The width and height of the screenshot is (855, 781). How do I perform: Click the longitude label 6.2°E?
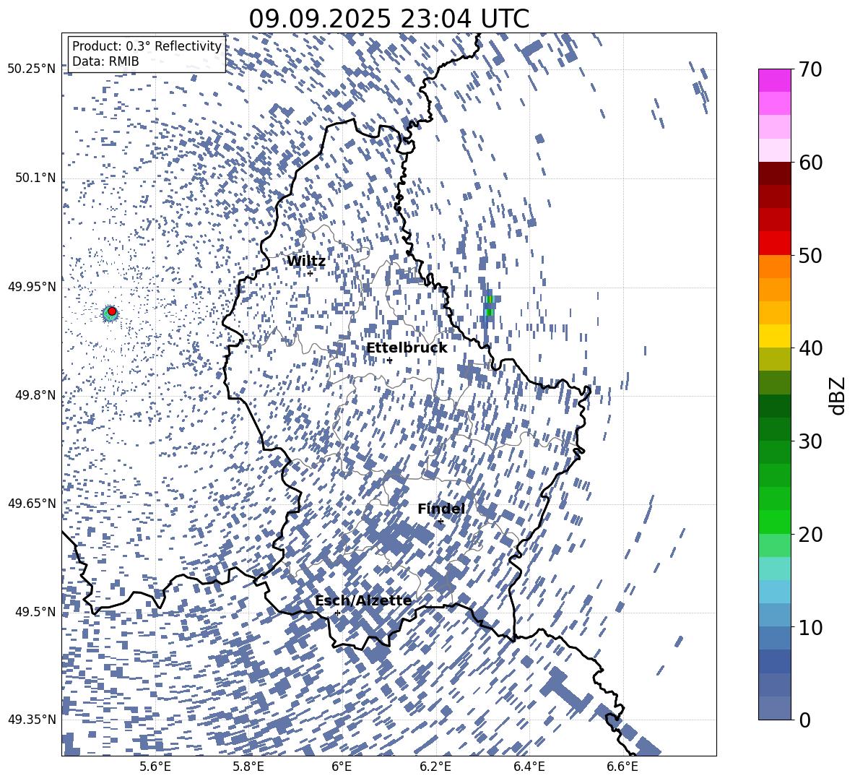click(435, 767)
